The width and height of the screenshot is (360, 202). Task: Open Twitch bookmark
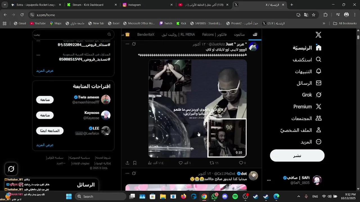click(166, 24)
